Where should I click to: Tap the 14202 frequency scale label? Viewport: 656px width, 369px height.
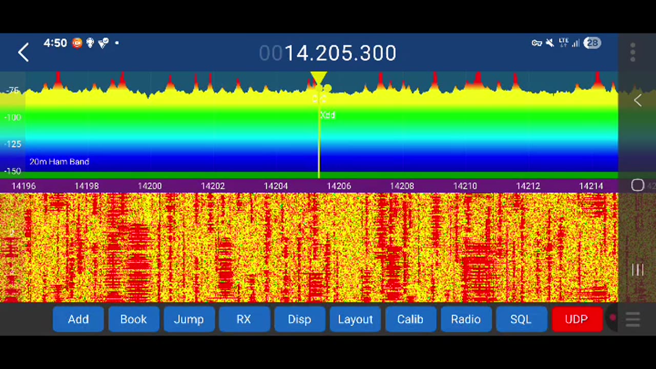213,186
